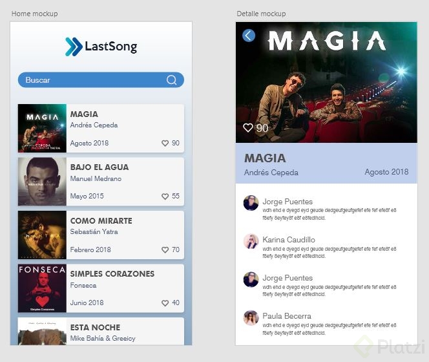The image size is (429, 362).
Task: Click the back arrow on the Detalle mockup
Action: (x=249, y=36)
